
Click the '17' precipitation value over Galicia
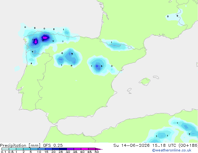(33, 40)
